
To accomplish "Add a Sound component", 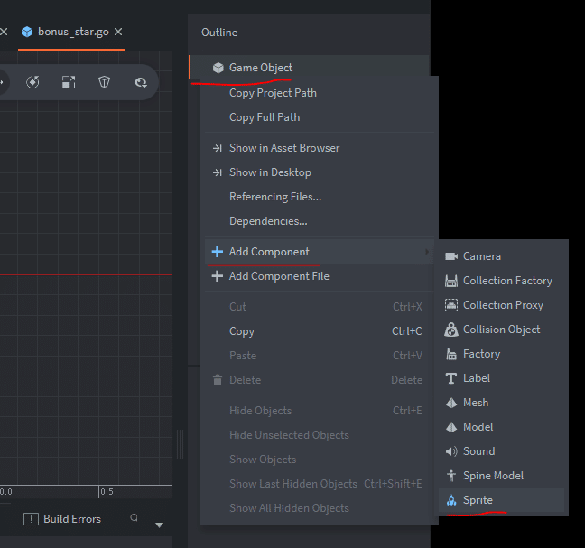I will pyautogui.click(x=501, y=451).
